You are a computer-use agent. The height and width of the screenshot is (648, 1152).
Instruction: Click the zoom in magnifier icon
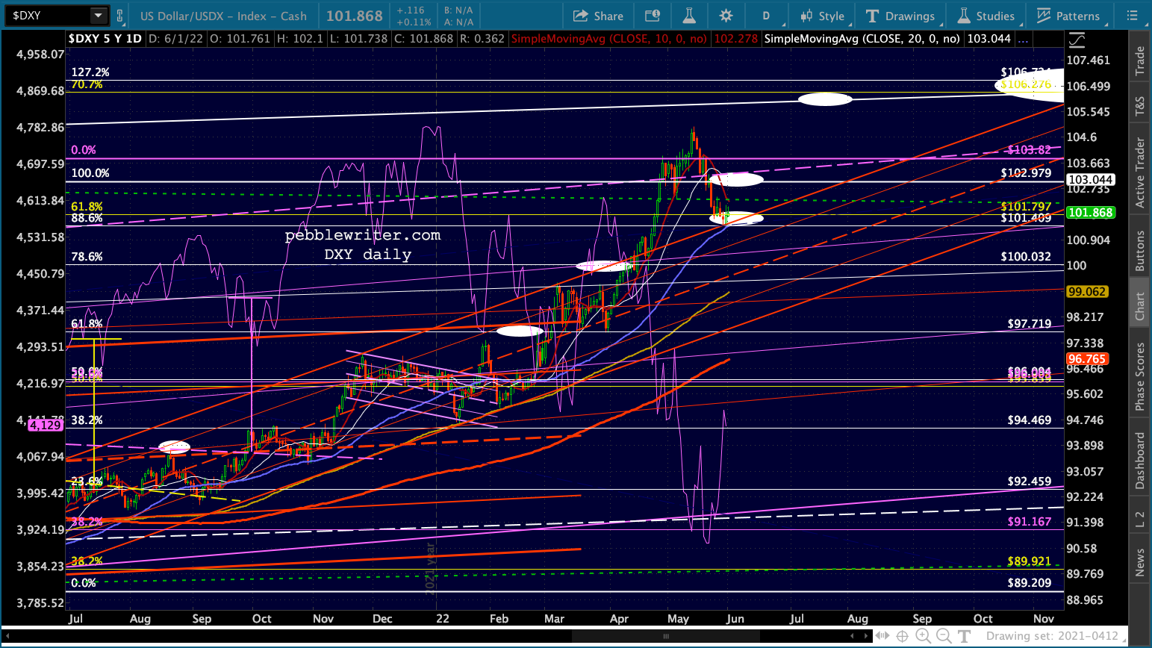click(924, 636)
